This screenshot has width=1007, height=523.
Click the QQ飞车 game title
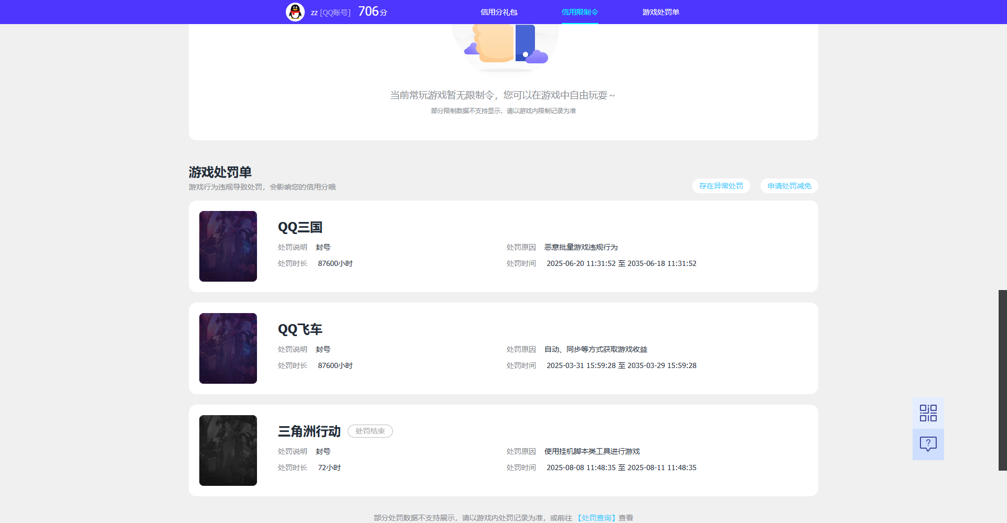tap(300, 329)
